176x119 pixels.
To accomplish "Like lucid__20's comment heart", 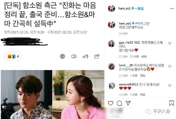I will [x=170, y=66].
